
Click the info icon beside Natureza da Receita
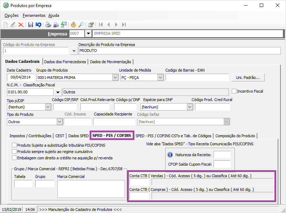(x=170, y=155)
